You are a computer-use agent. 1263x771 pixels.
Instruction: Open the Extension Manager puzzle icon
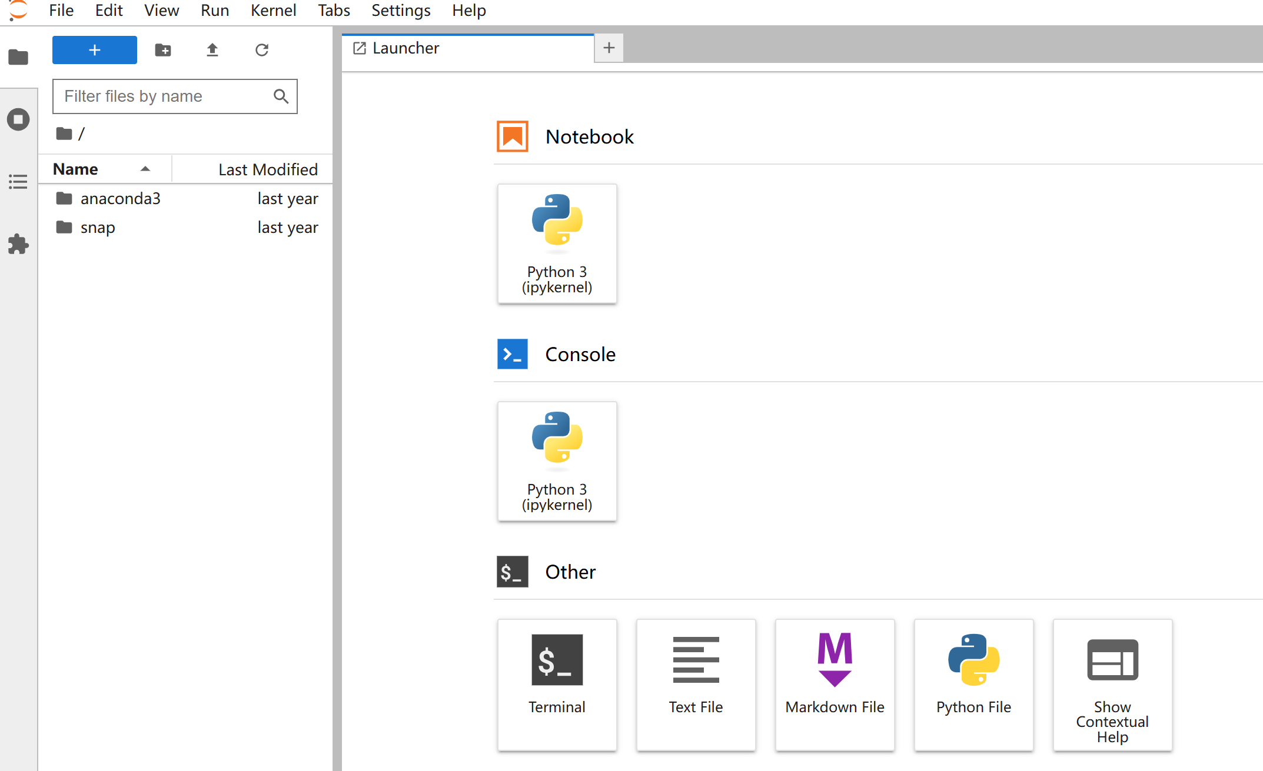point(18,244)
